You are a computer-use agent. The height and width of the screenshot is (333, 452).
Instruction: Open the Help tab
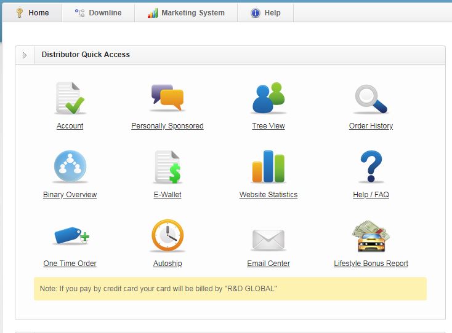(x=265, y=13)
